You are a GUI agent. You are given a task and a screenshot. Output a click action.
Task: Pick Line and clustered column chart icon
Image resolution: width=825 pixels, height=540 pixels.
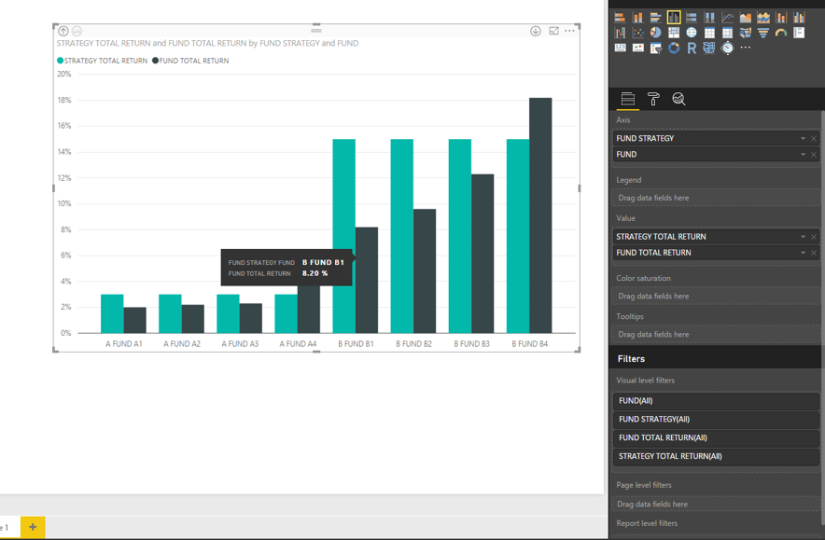click(x=799, y=18)
